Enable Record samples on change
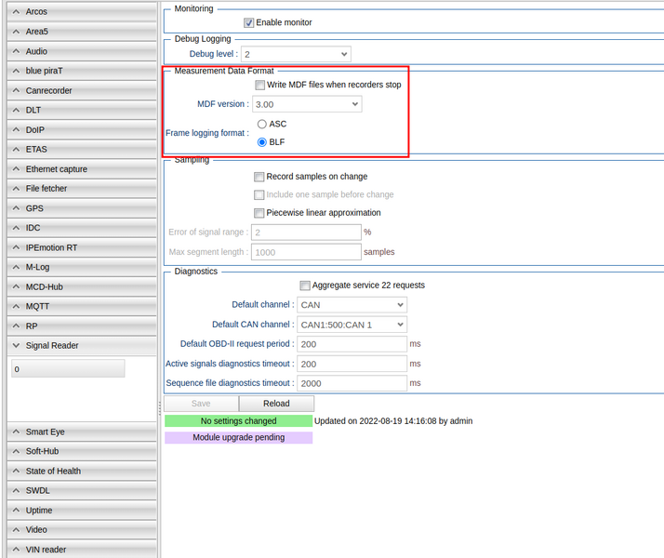Image resolution: width=664 pixels, height=558 pixels. click(259, 177)
